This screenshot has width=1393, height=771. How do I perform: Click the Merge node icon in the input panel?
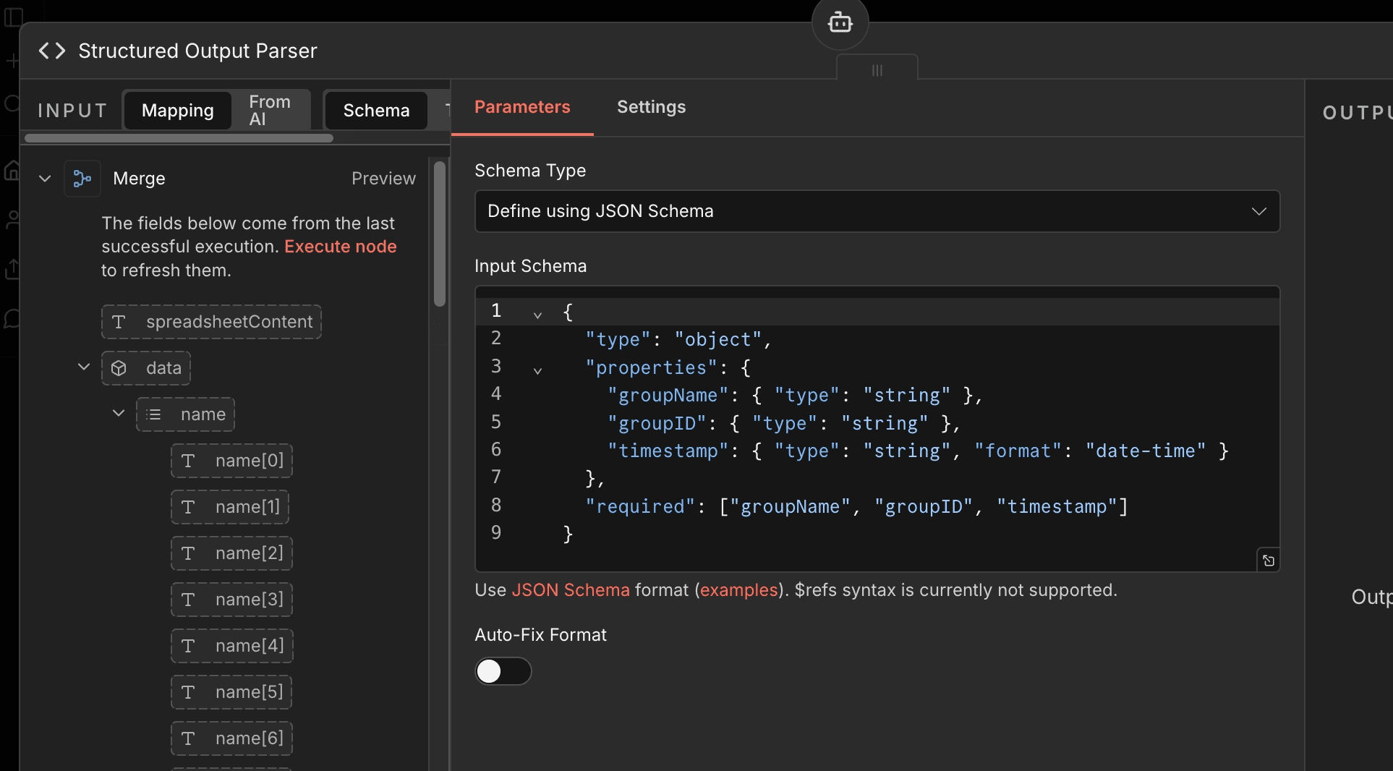click(82, 179)
